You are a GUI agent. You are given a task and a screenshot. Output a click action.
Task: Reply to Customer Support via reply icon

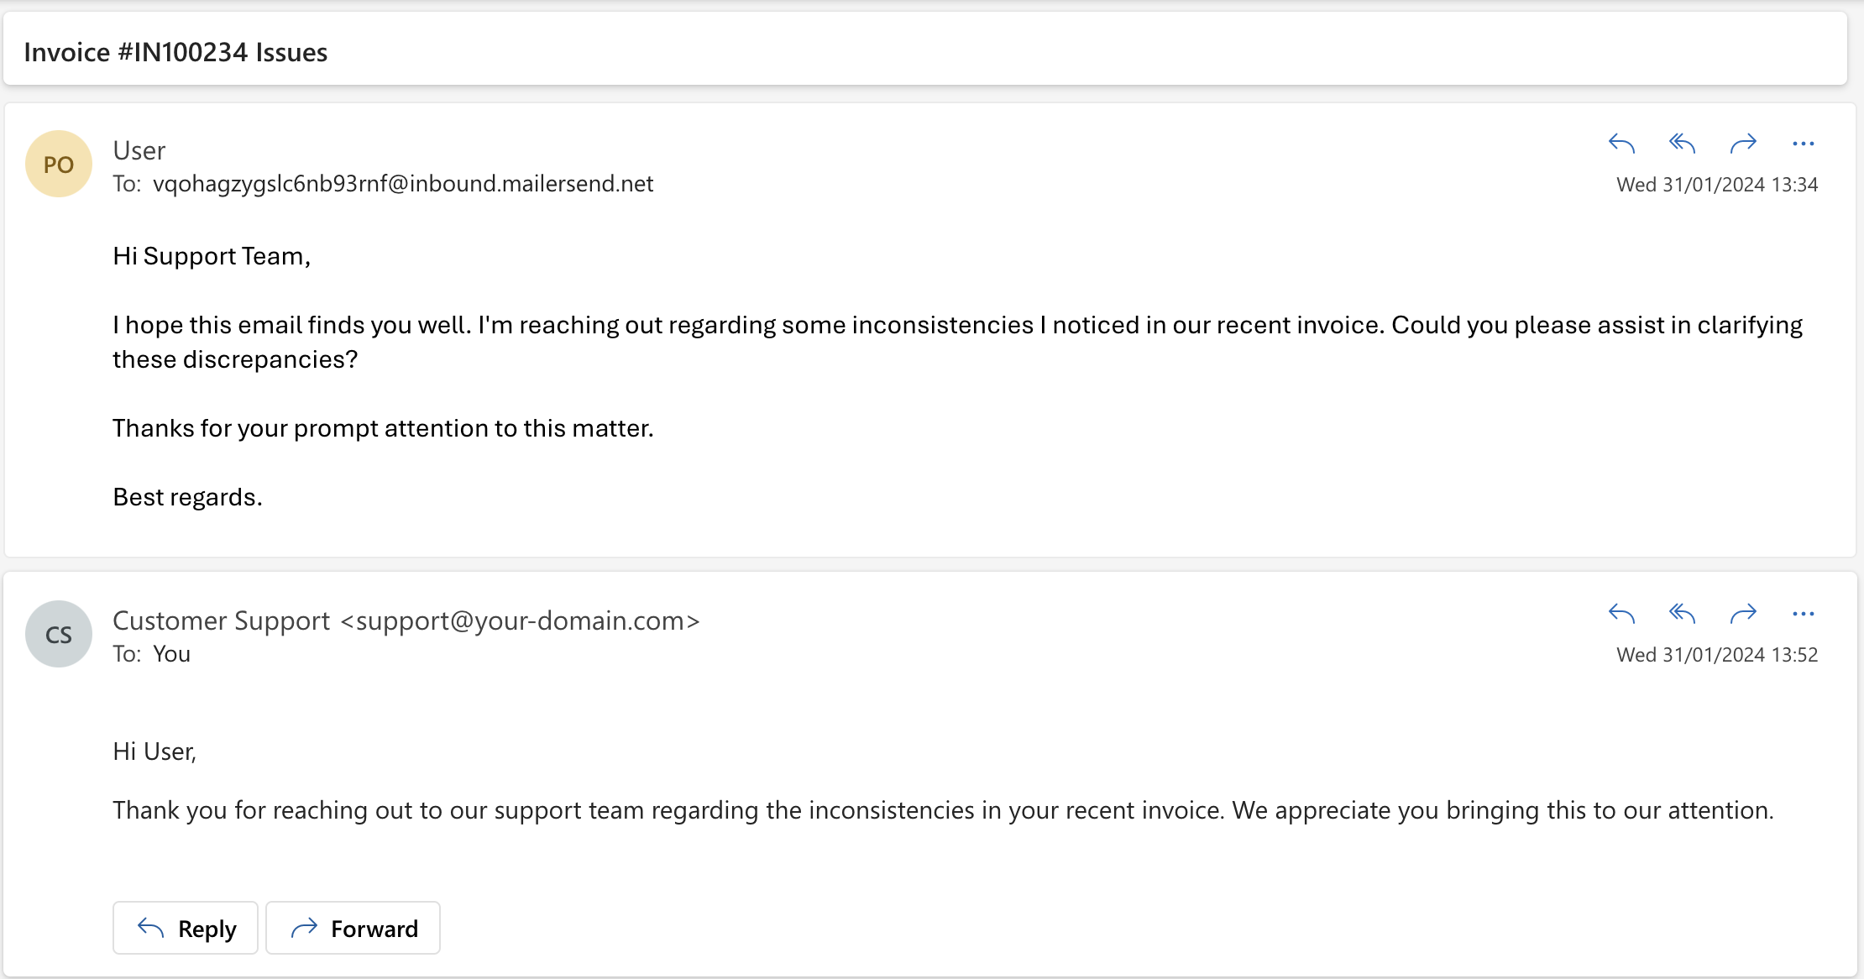click(1622, 614)
